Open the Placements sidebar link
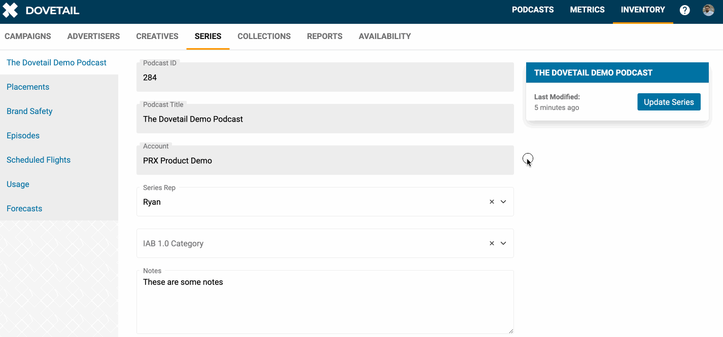723x337 pixels. pyautogui.click(x=28, y=87)
